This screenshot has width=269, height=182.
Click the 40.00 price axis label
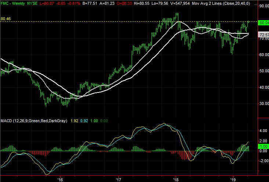264,87
